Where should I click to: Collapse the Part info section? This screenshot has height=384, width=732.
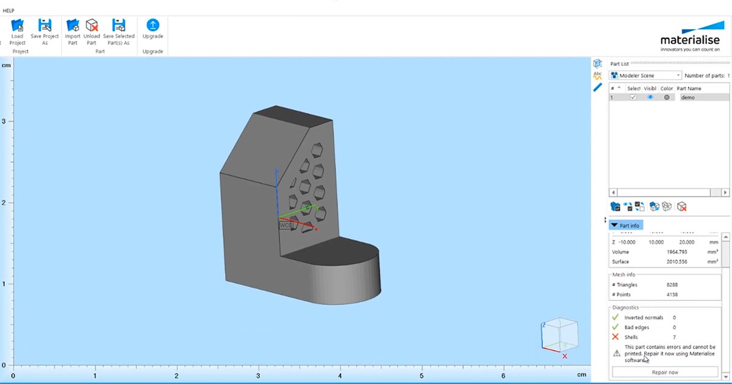(x=626, y=226)
